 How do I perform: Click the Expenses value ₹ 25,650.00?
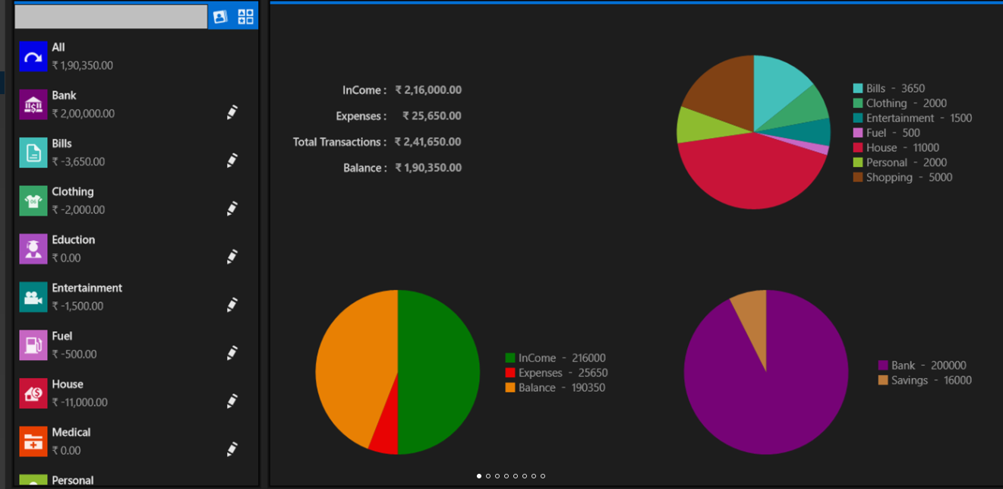431,115
